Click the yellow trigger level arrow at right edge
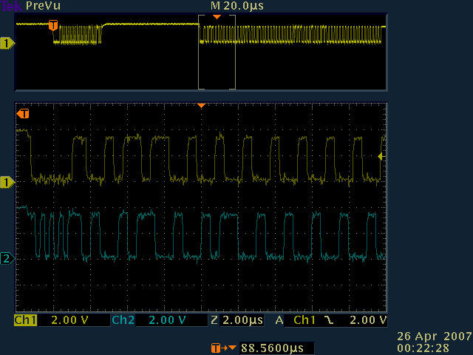 [381, 156]
